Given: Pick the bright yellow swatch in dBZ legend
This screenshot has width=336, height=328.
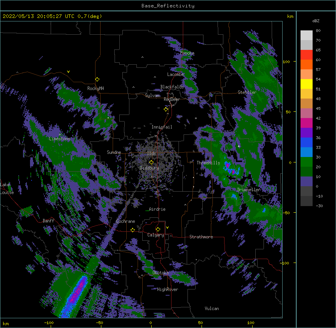Looking at the screenshot, I should tap(306, 84).
